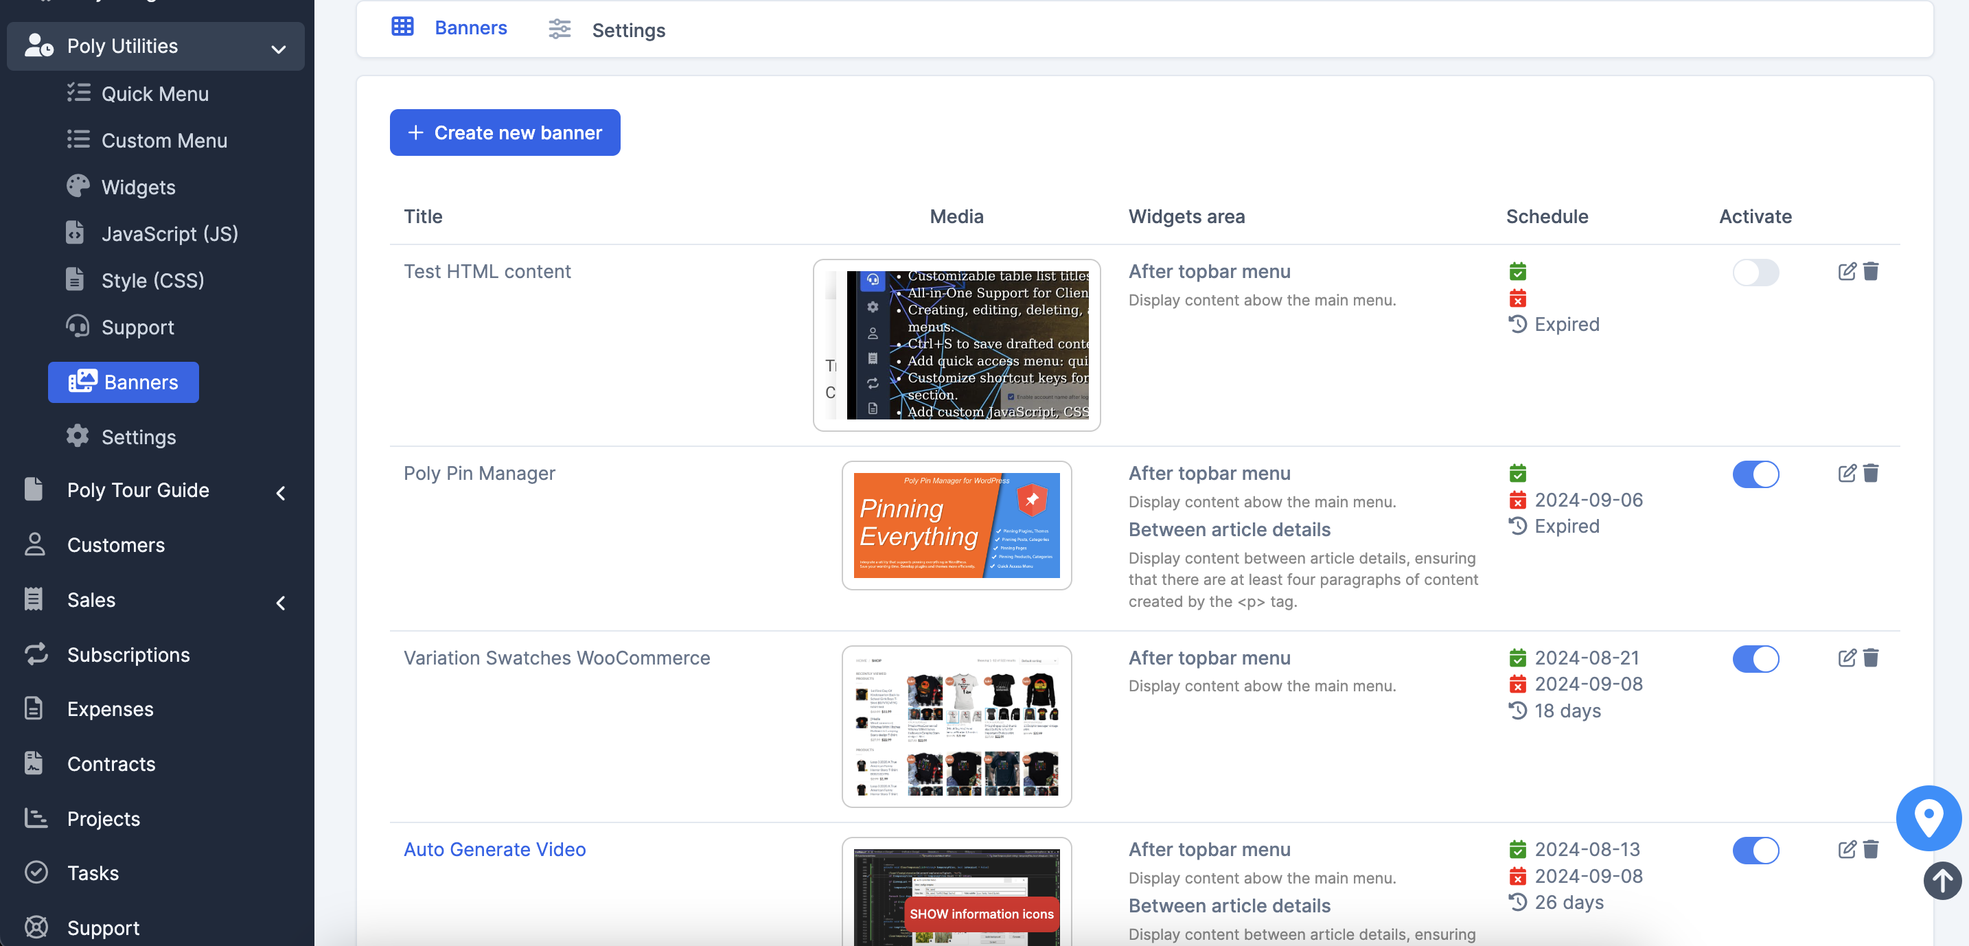Deactivate the Poly Pin Manager banner toggle
This screenshot has height=946, width=1969.
pos(1755,474)
